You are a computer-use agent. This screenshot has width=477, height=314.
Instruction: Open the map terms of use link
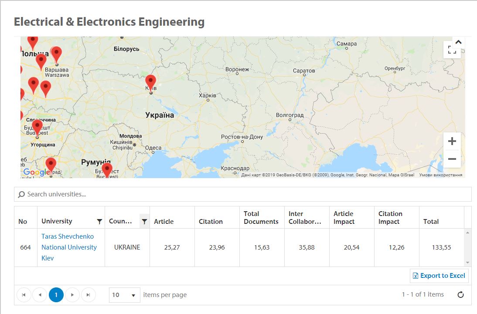tap(440, 175)
